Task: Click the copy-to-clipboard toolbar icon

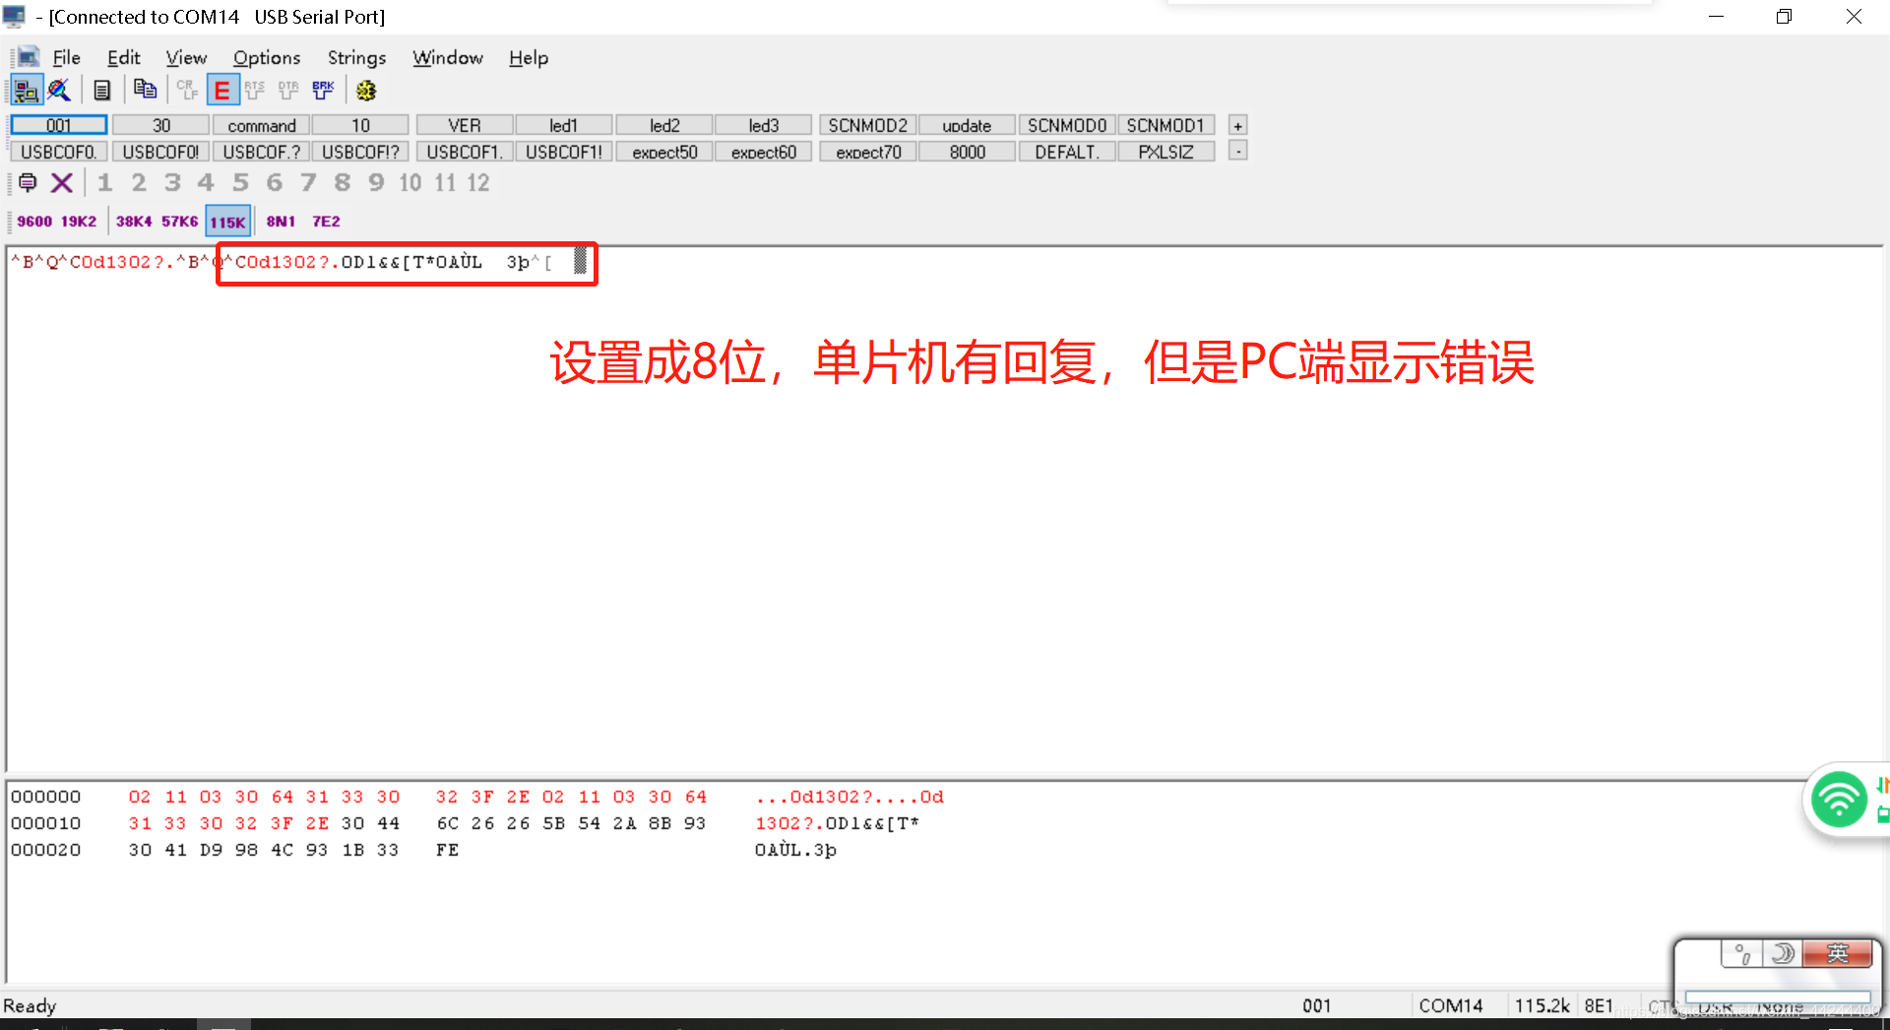Action: tap(145, 90)
